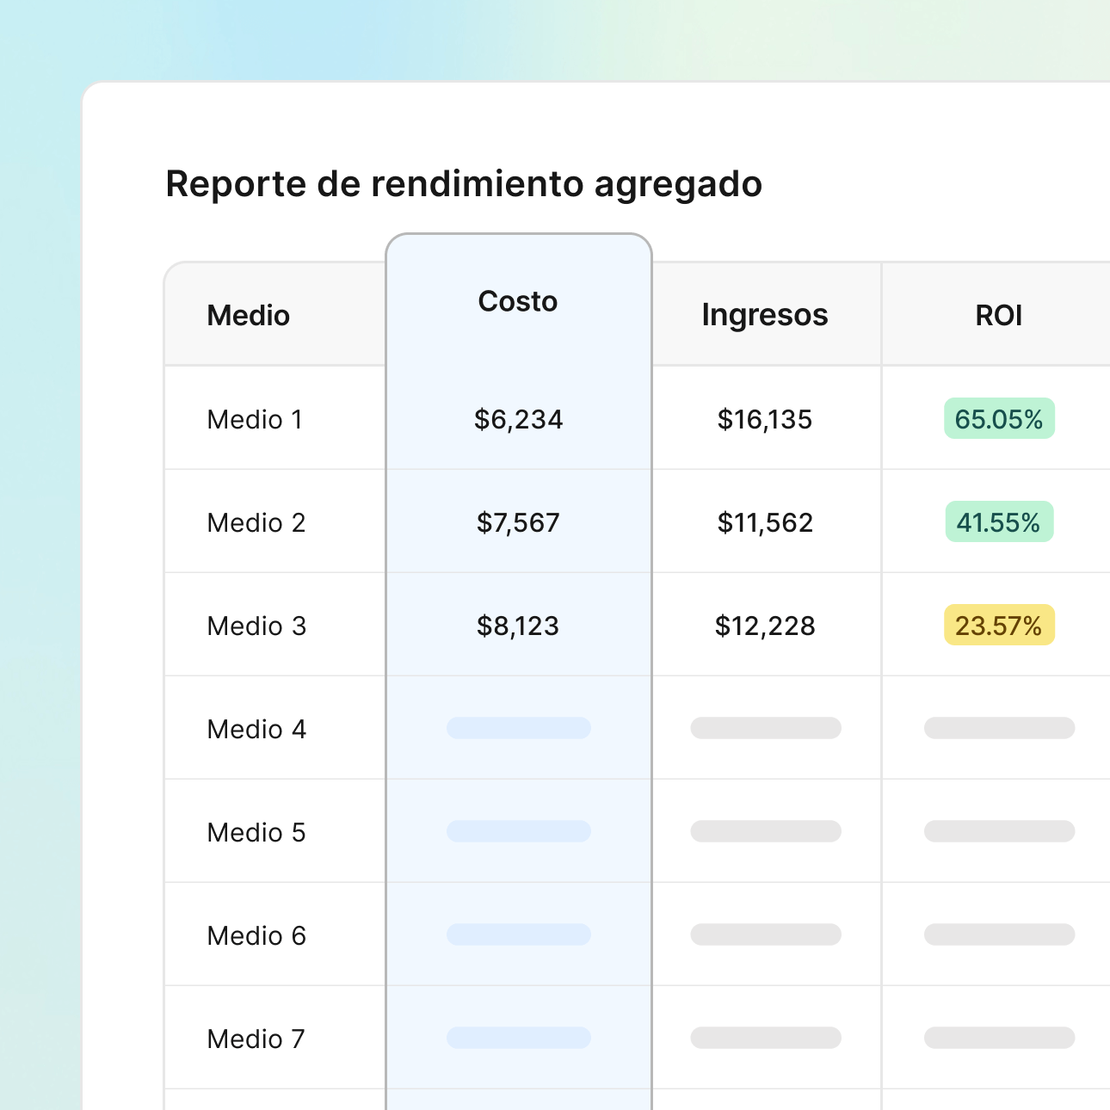
Task: Select the Medio 5 row label
Action: (256, 832)
